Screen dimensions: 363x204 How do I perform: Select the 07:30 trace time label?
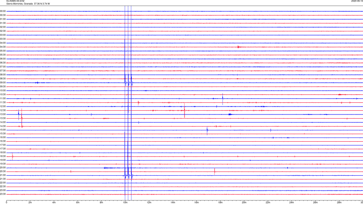pos(3,71)
